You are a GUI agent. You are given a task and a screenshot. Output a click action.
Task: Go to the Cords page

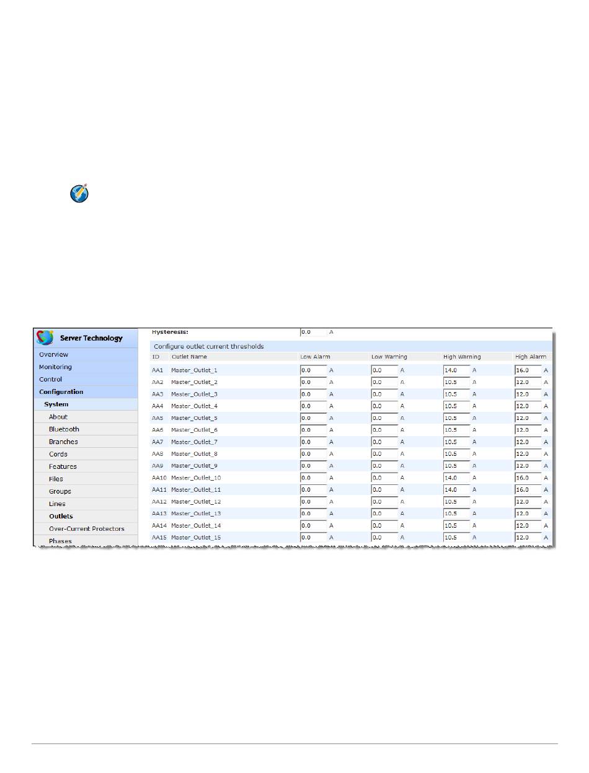(x=87, y=454)
